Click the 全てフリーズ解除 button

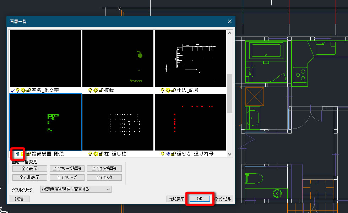coord(67,169)
